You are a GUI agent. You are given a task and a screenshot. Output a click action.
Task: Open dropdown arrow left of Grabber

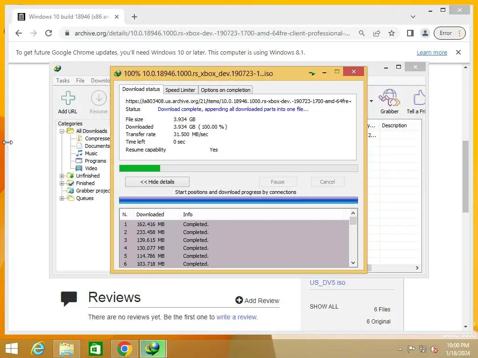click(x=371, y=101)
